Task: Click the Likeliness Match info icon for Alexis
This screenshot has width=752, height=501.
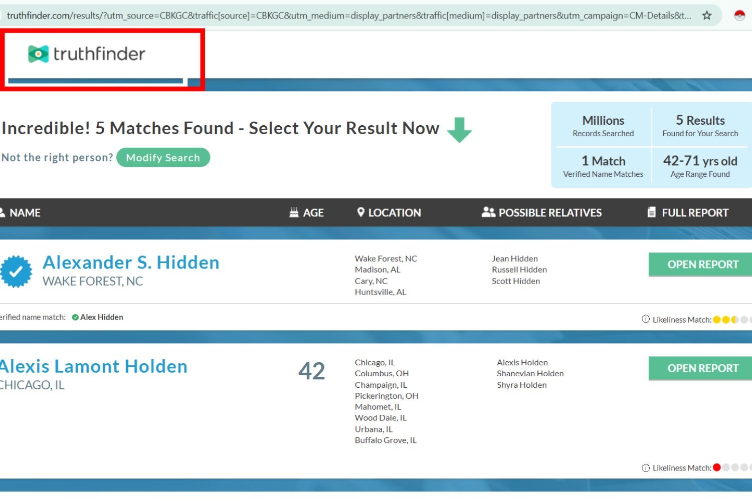Action: coord(646,468)
